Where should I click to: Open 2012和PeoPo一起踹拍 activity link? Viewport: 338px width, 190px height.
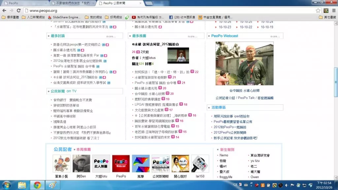[x=230, y=127]
